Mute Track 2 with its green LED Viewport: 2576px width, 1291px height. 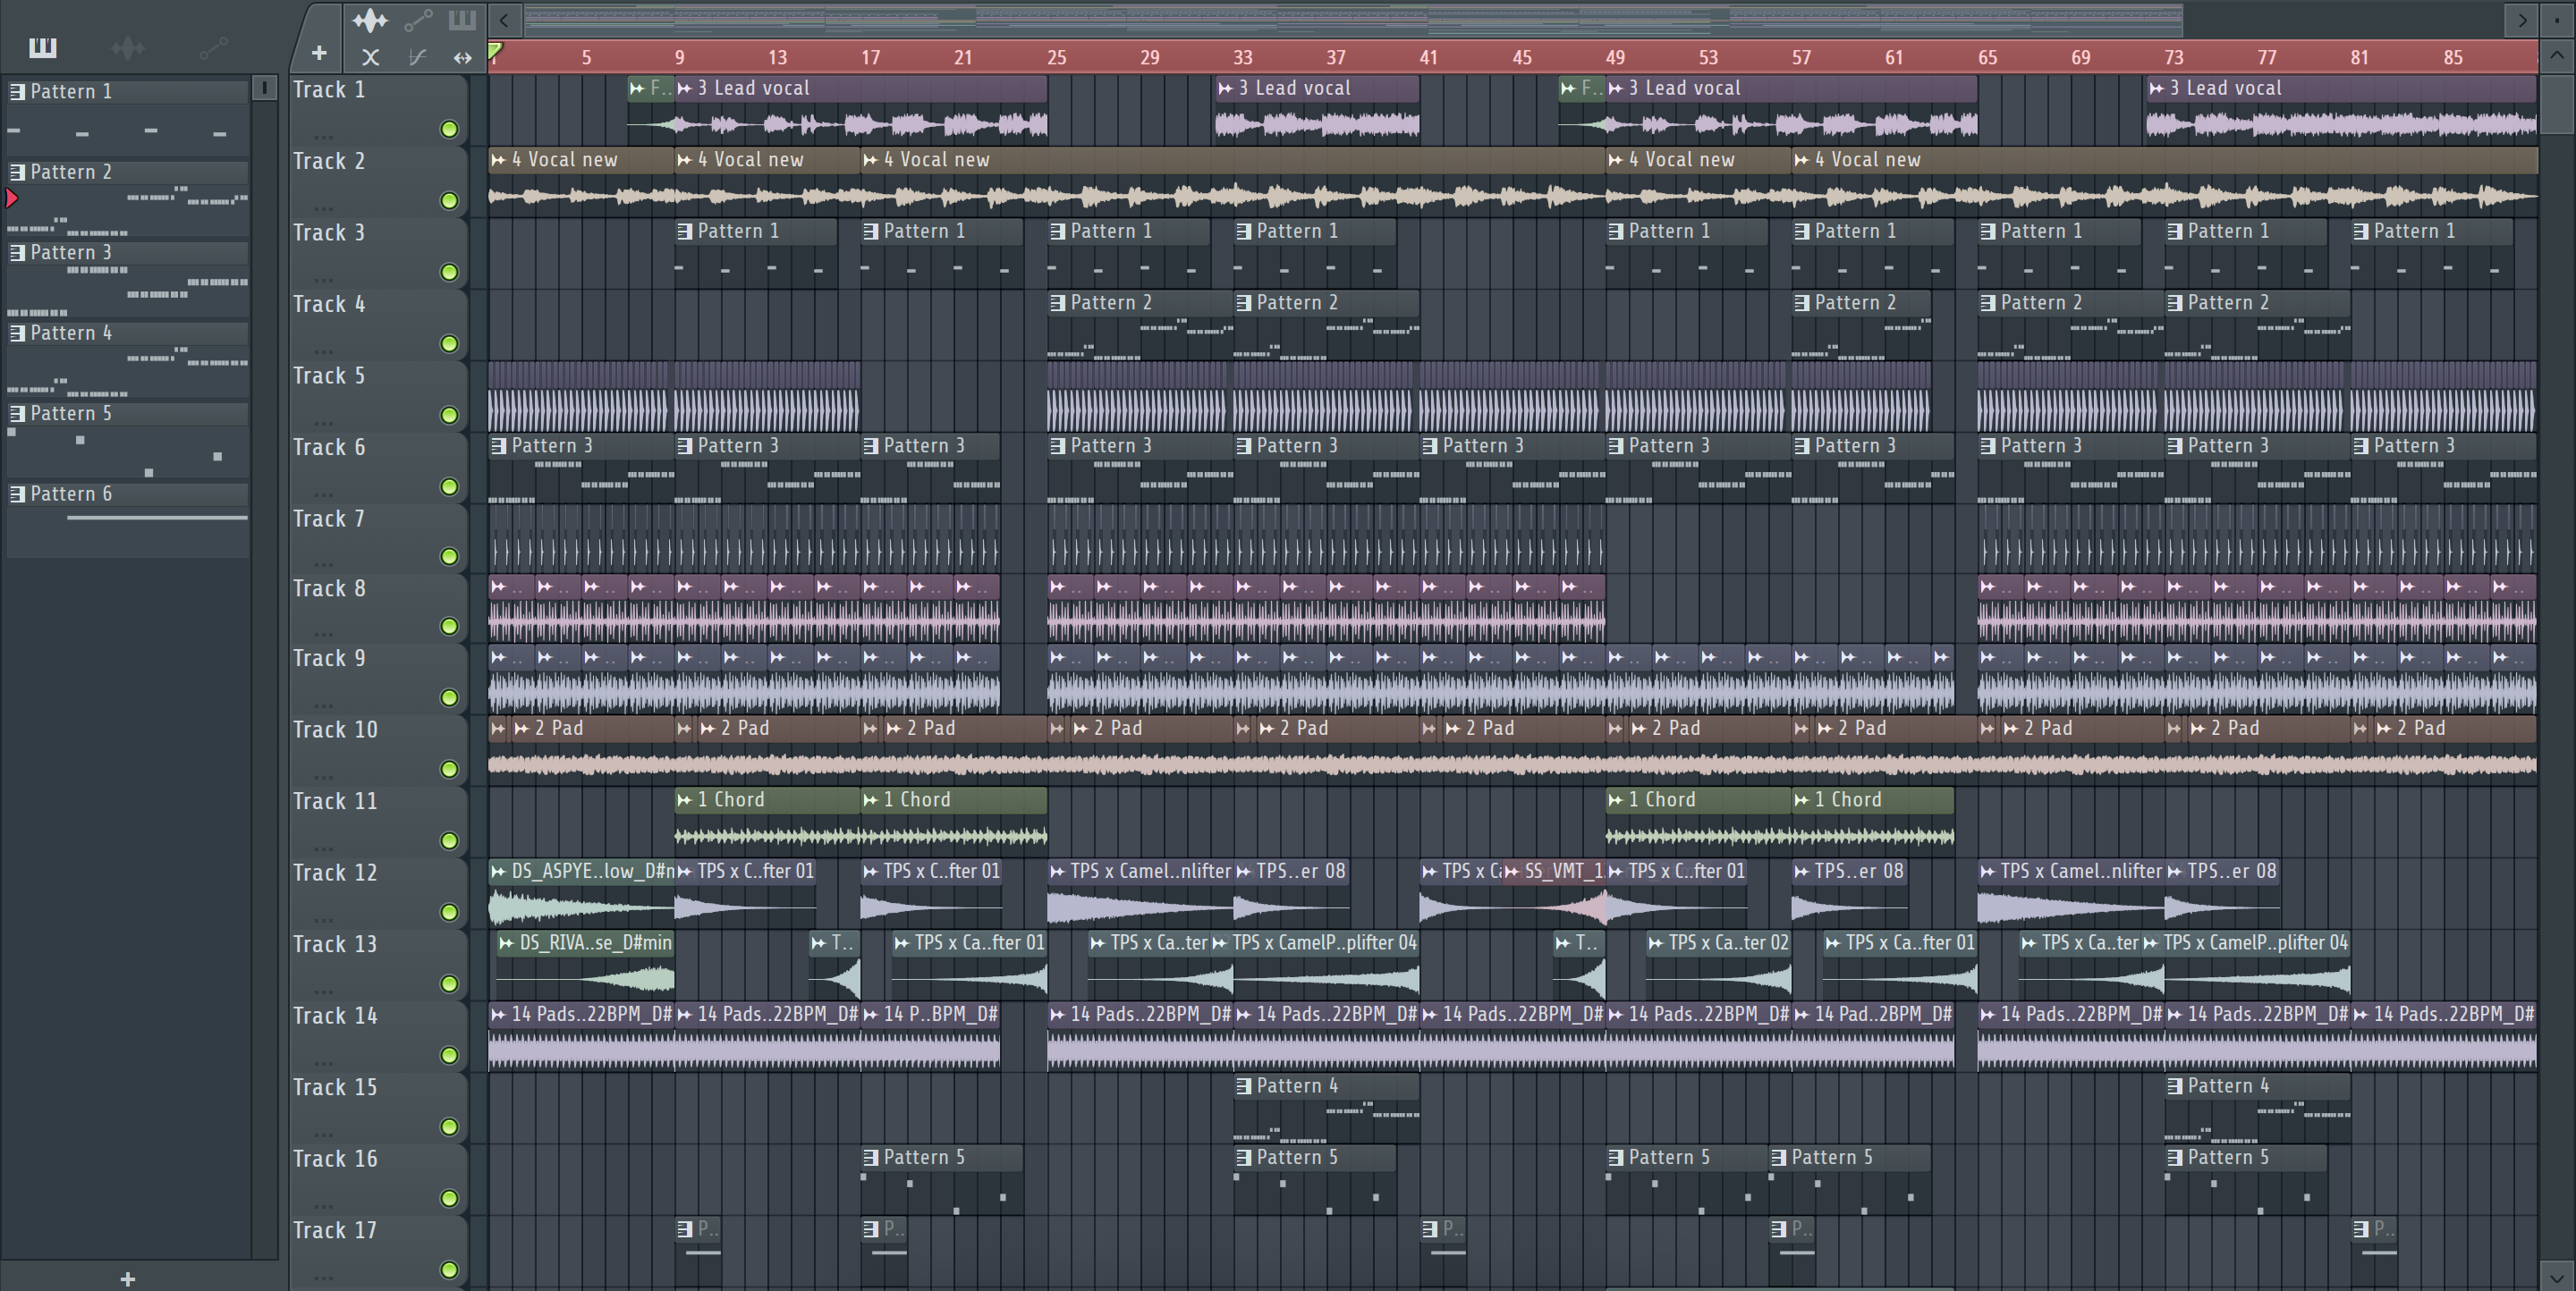coord(449,201)
